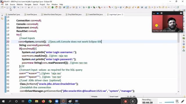Expand the Next Annotation dropdown arrow
Viewport: 186px width, 104px height.
[152, 7]
